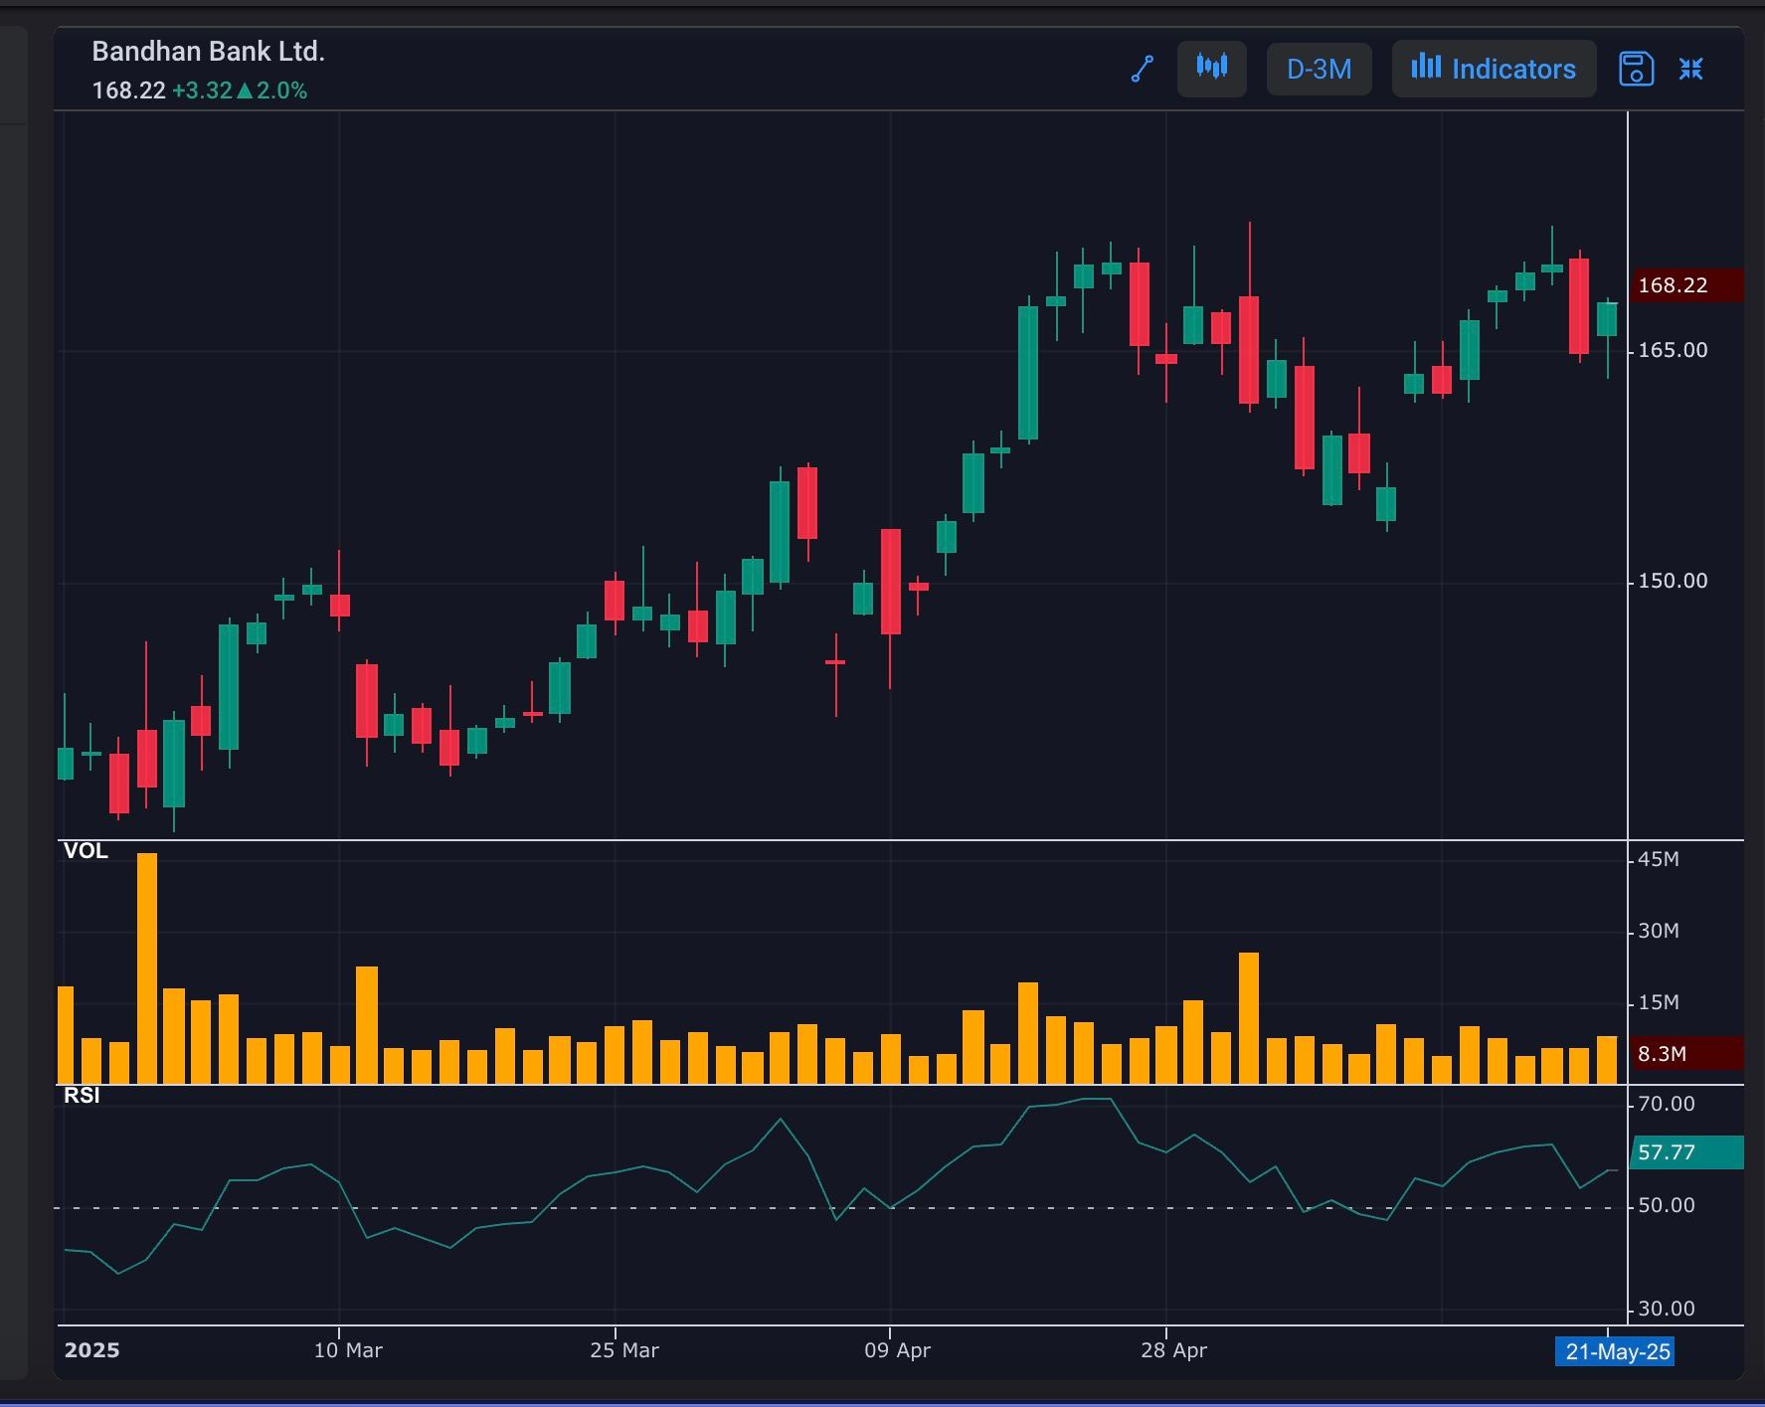Click the 165.00 price axis label
The image size is (1765, 1407).
1673,350
